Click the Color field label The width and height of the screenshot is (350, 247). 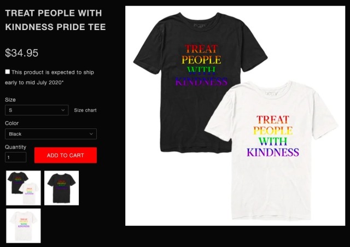point(11,123)
